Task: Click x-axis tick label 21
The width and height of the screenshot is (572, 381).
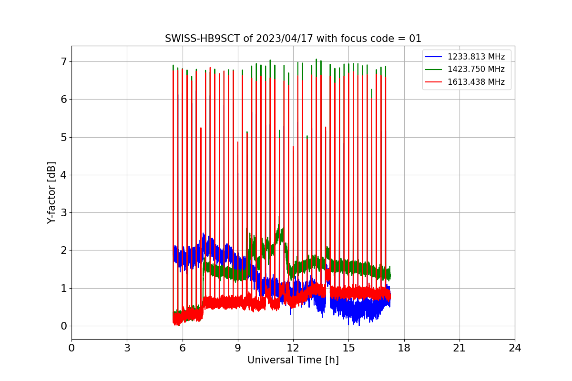Action: (460, 348)
